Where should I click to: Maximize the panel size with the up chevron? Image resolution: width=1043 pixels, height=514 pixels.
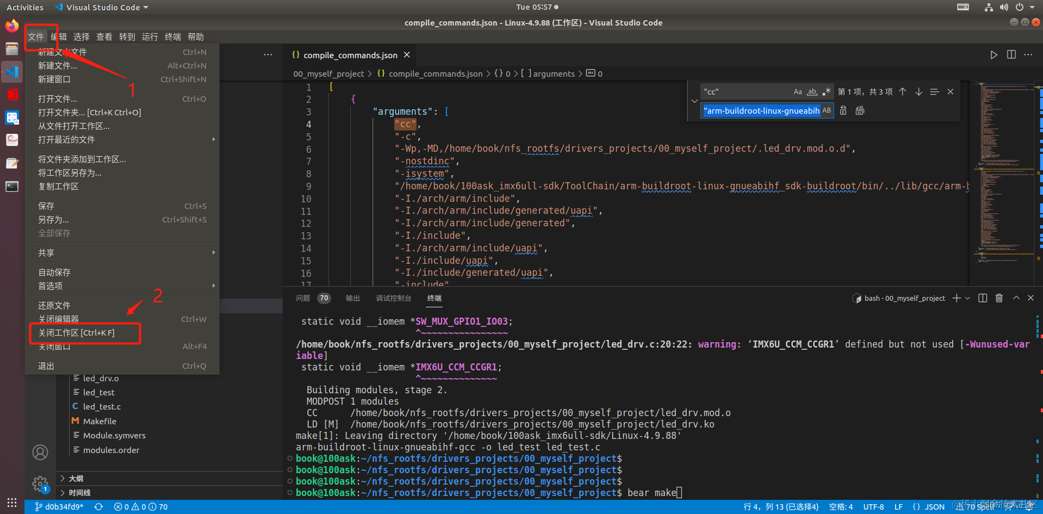click(1016, 298)
